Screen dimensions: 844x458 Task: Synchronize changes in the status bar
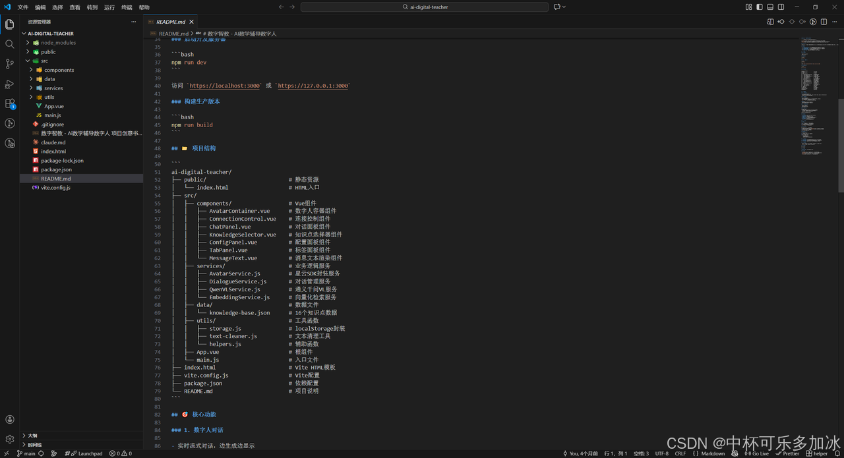(41, 453)
